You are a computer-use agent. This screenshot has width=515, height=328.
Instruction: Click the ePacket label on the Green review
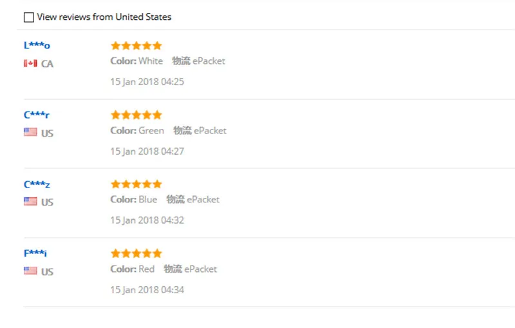pyautogui.click(x=211, y=130)
